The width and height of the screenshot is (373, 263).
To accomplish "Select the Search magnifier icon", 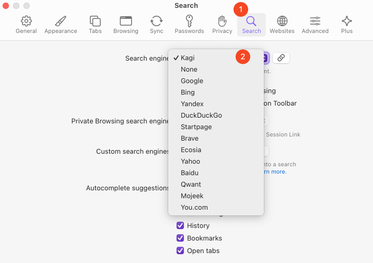I will point(251,21).
